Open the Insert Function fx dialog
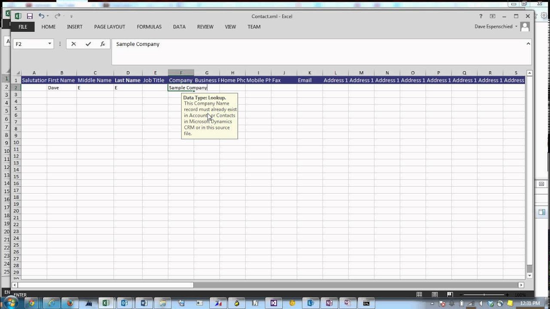This screenshot has height=309, width=550. tap(102, 44)
